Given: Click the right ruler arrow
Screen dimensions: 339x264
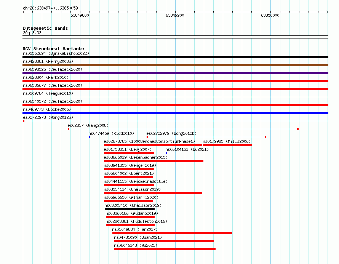Looking at the screenshot, I should click(x=327, y=12).
